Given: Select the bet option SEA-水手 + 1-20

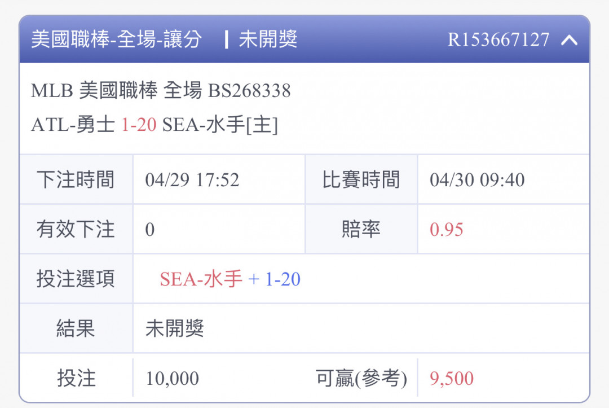Looking at the screenshot, I should click(230, 279).
